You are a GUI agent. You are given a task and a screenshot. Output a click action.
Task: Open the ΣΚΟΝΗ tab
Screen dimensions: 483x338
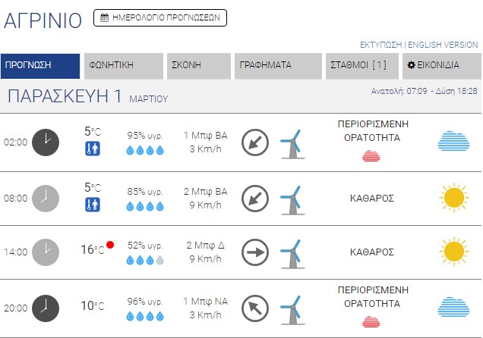click(x=198, y=65)
